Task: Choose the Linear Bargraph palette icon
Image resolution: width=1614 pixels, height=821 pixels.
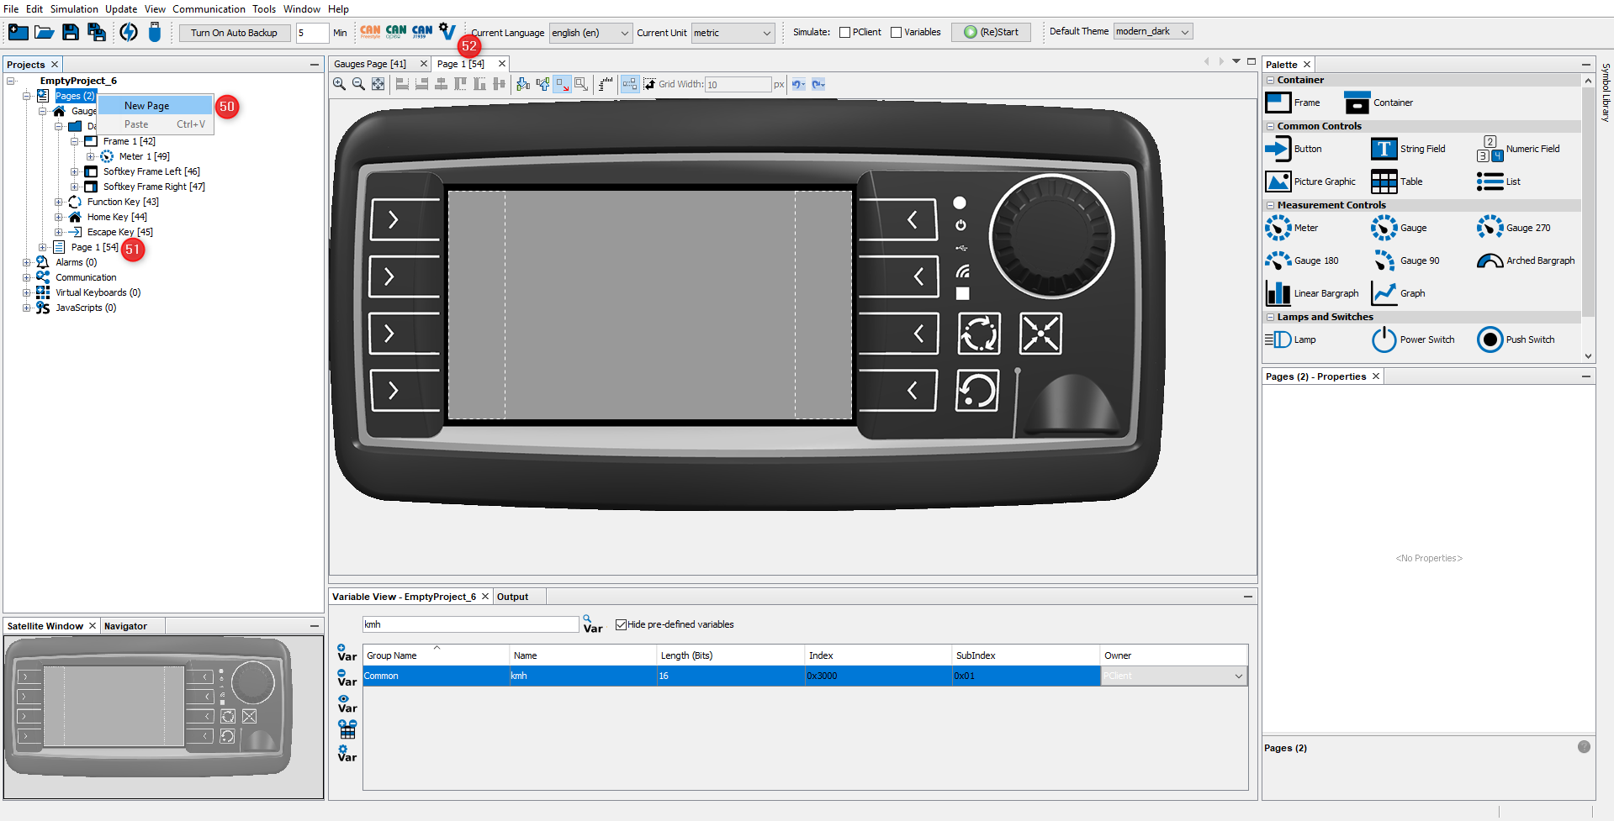Action: tap(1278, 293)
